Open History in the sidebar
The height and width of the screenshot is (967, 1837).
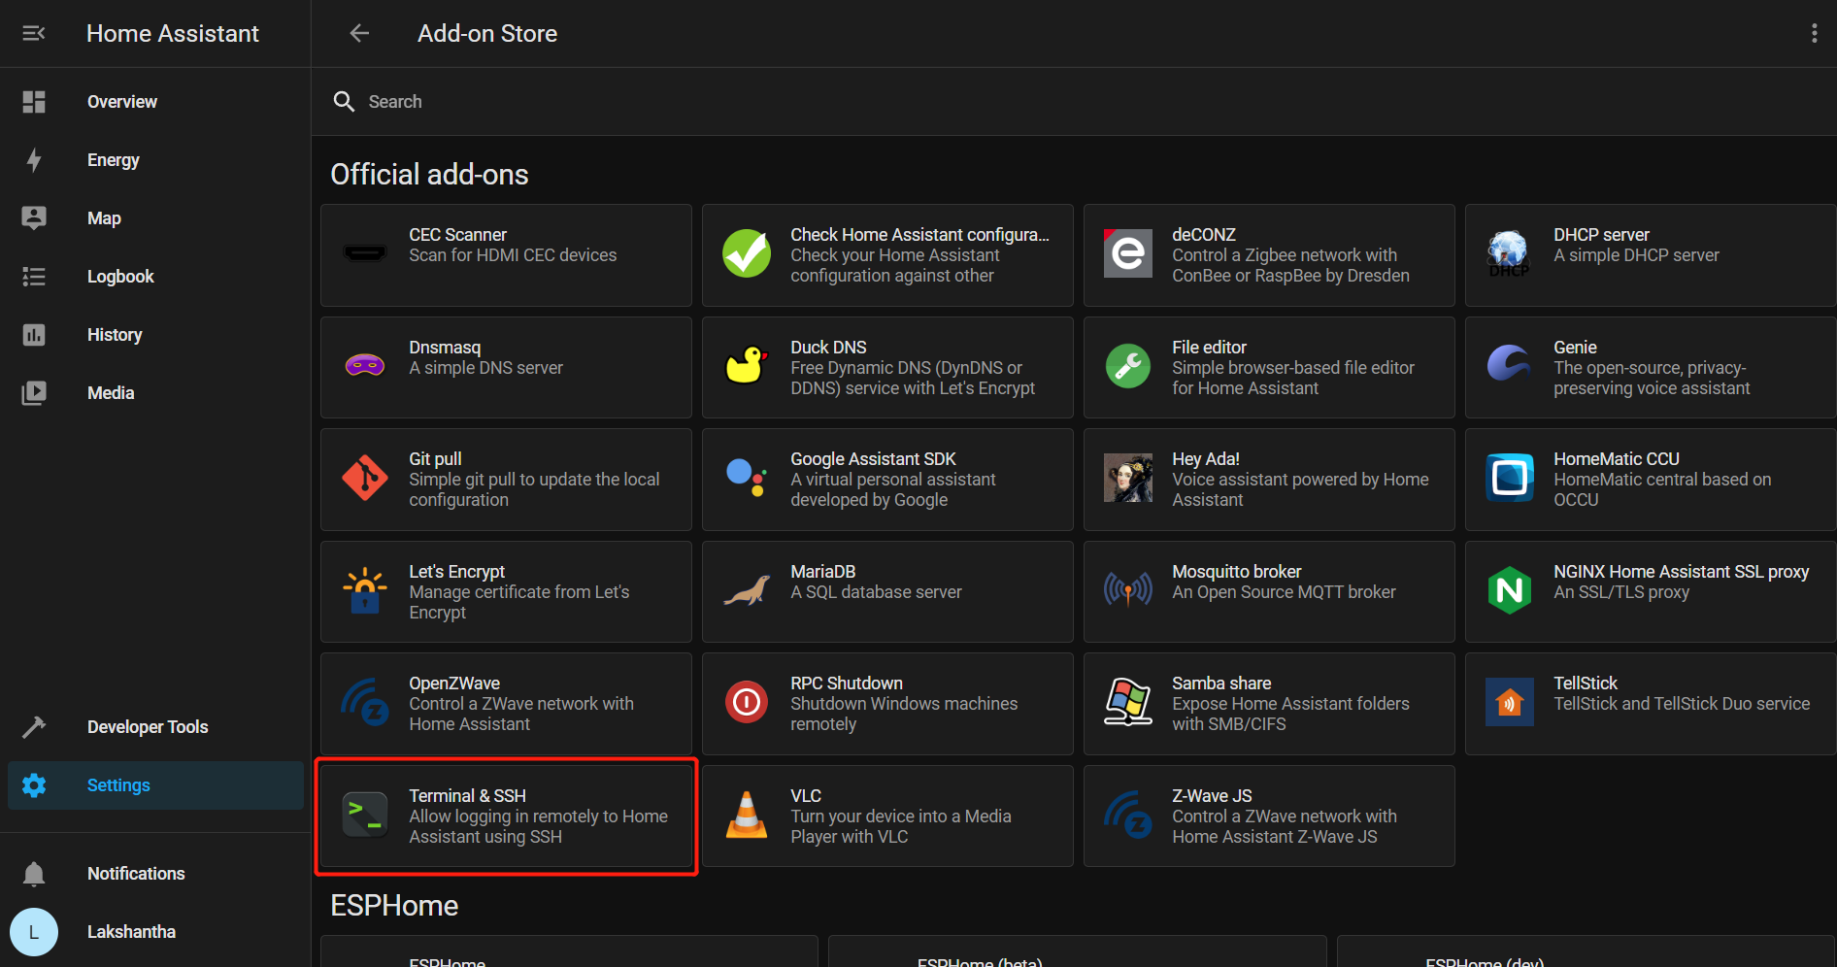(x=155, y=335)
